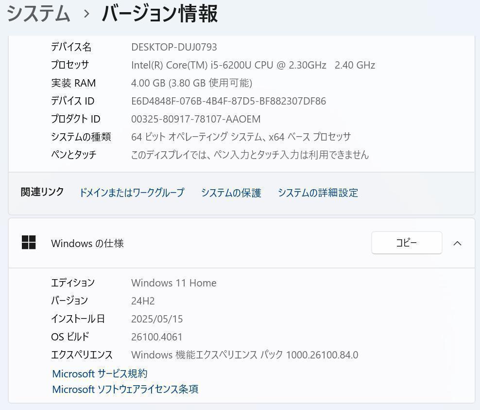
Task: Click the 関連リンク heading
Action: (42, 192)
